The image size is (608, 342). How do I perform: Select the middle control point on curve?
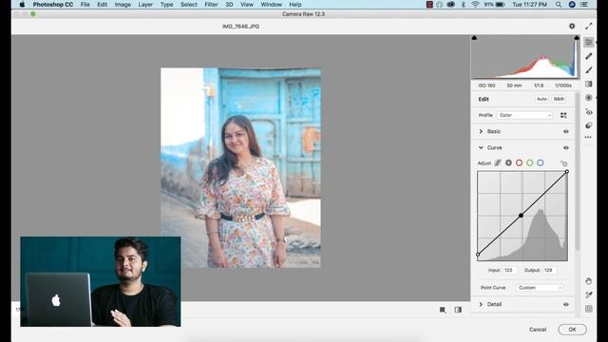point(522,216)
